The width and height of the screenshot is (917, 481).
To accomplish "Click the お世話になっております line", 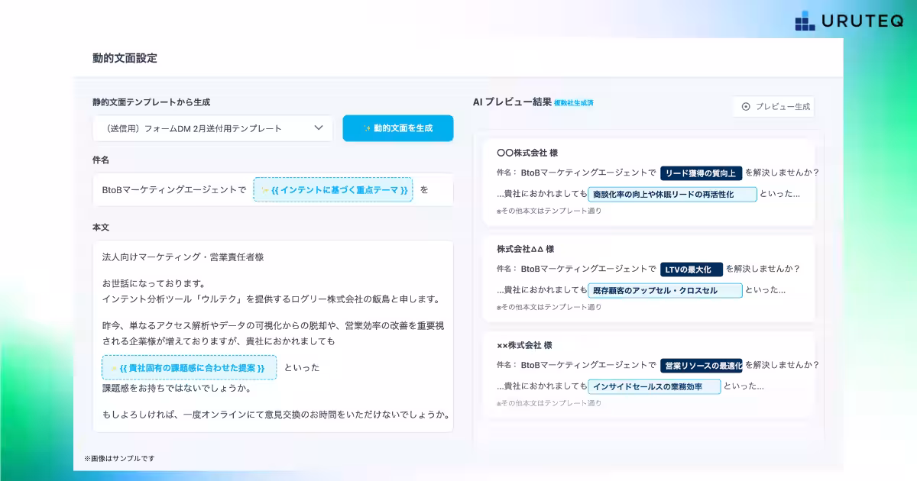I will [x=153, y=284].
